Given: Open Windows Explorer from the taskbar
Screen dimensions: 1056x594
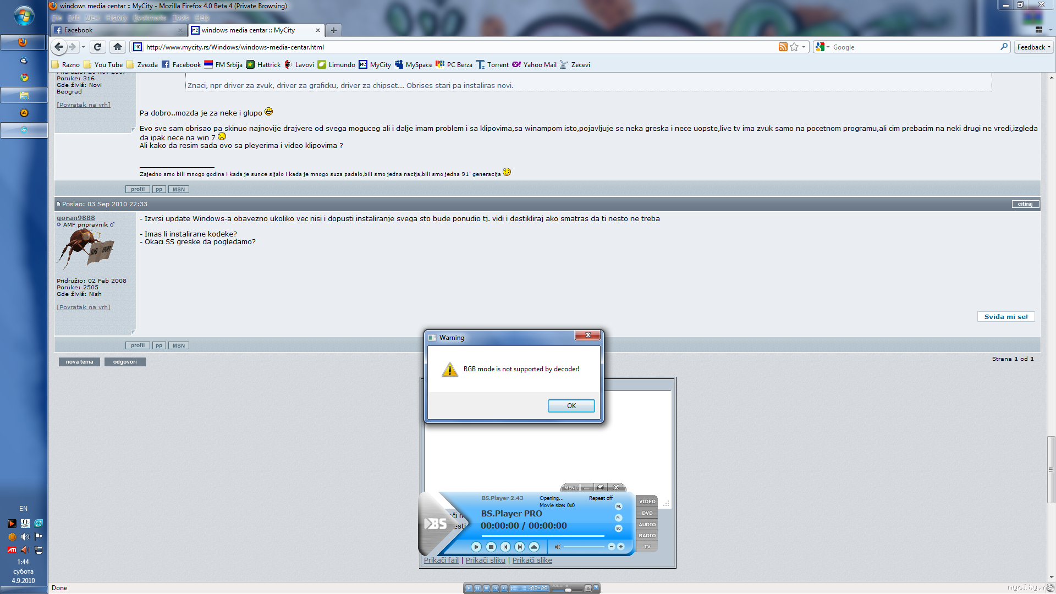Looking at the screenshot, I should [23, 95].
